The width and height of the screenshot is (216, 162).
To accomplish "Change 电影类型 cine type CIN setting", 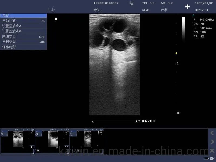I will 23,42.
